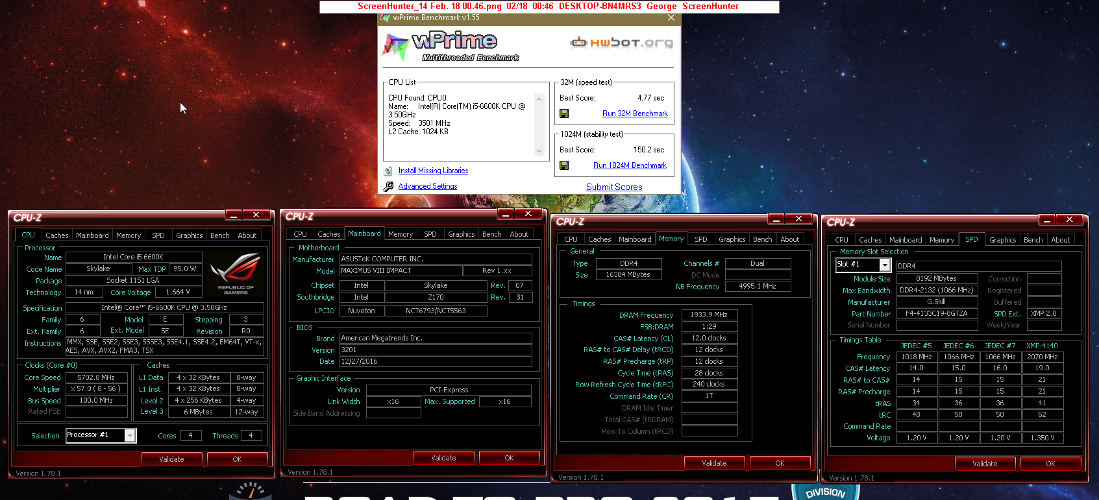
Task: Open Graphics tab in first CPU-Z window
Action: click(x=190, y=235)
